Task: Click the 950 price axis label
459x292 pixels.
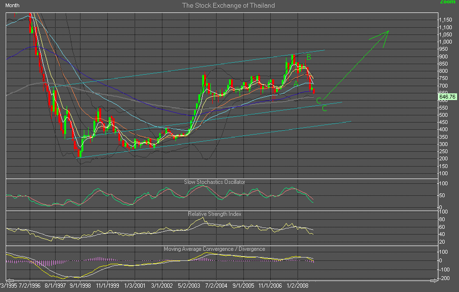Action: pos(444,49)
